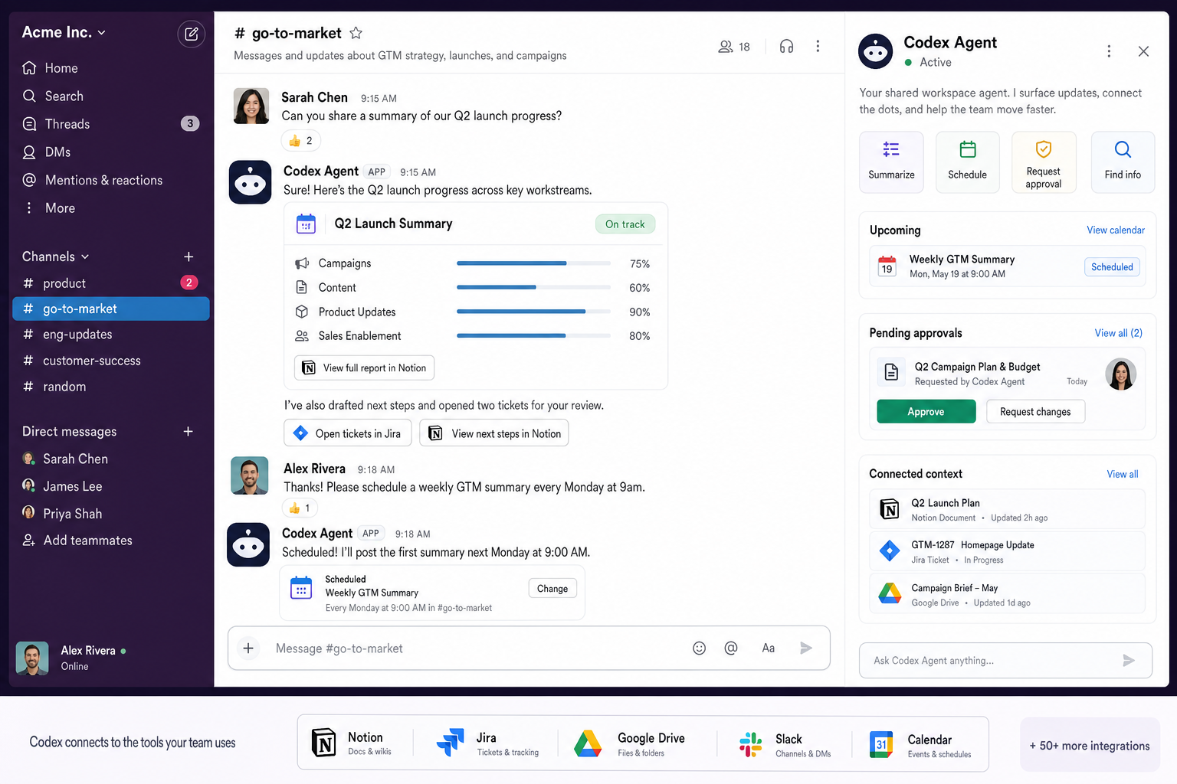This screenshot has height=784, width=1177.
Task: Click the Jira integration
Action: (487, 743)
